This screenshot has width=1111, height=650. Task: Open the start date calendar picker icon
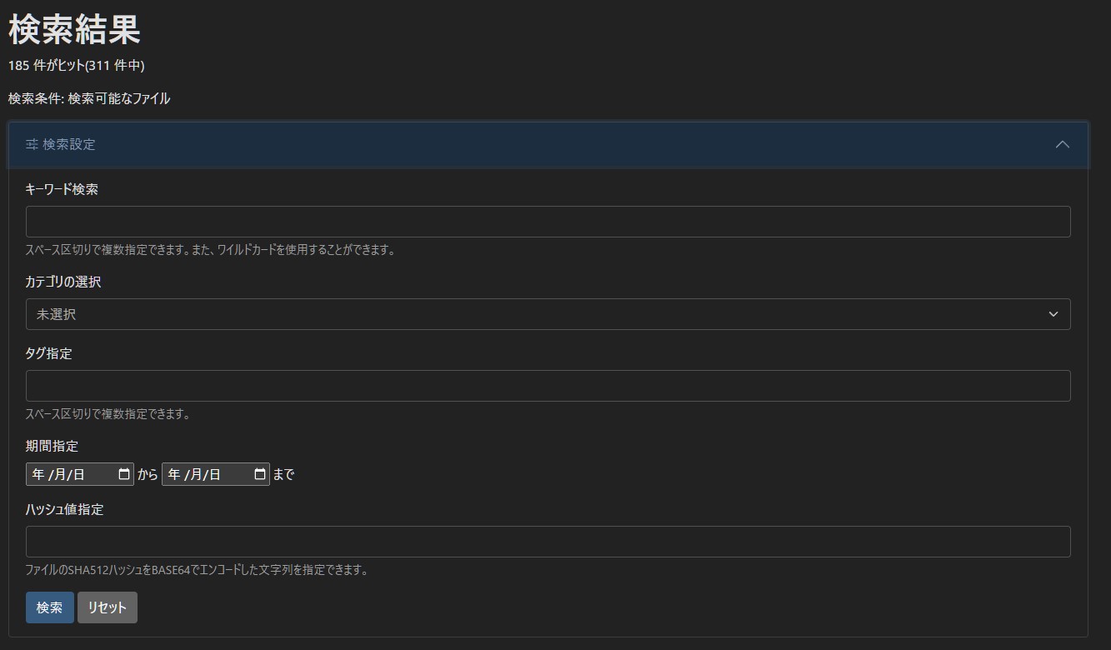pos(124,474)
